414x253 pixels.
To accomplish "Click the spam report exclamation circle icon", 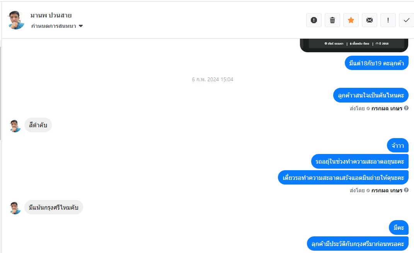I will 313,20.
